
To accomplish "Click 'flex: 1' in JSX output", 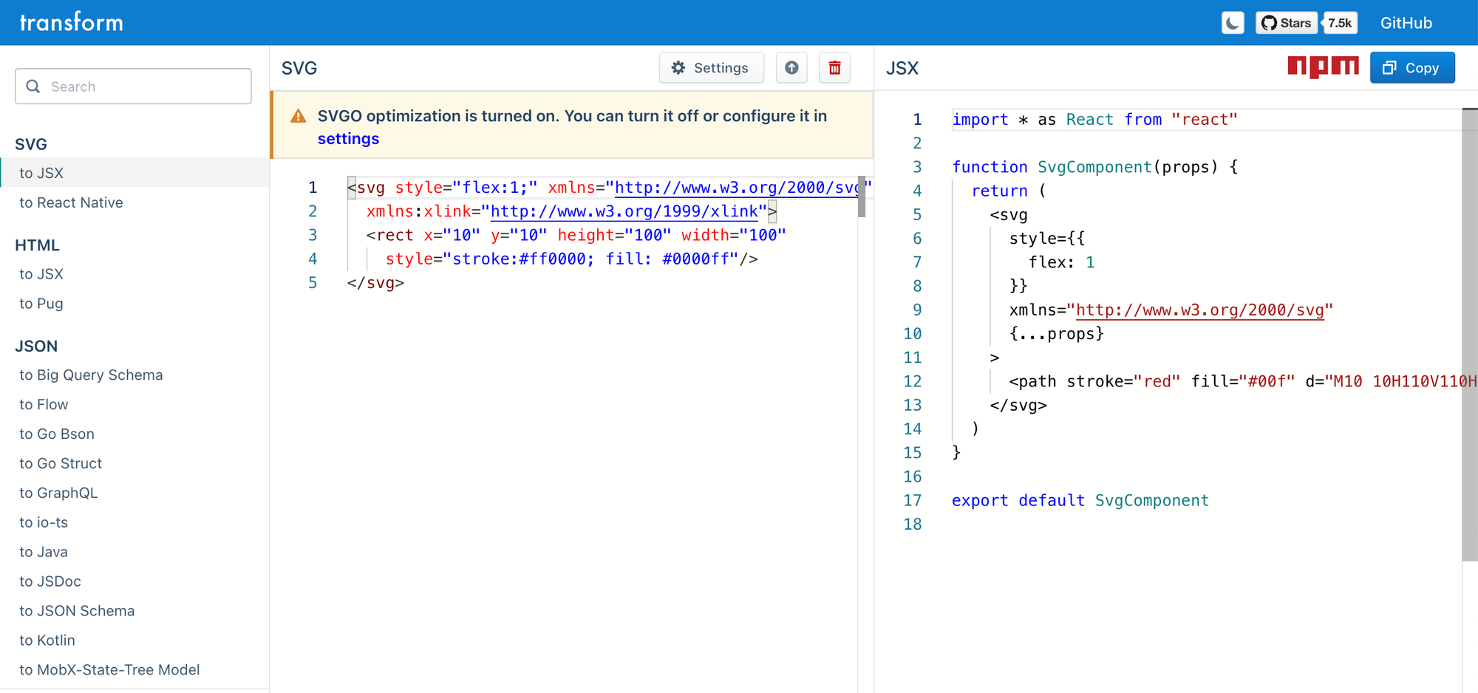I will tap(1062, 262).
